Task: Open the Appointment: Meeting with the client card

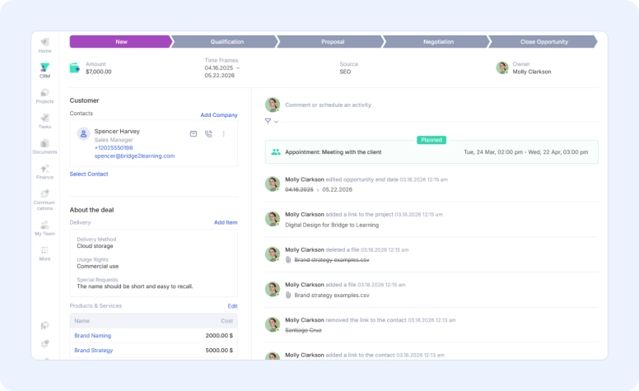Action: [431, 152]
